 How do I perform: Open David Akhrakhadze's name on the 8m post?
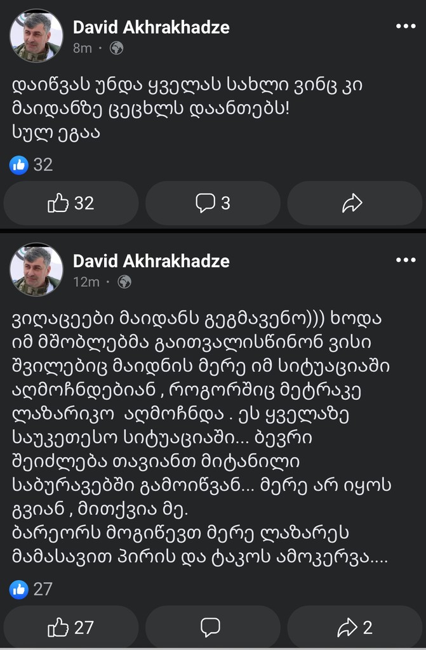(151, 27)
